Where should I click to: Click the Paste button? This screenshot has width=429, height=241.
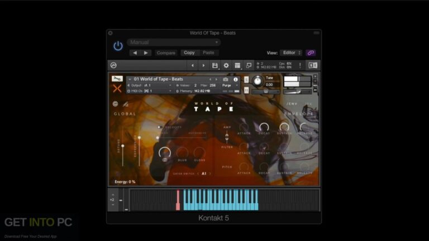point(208,53)
